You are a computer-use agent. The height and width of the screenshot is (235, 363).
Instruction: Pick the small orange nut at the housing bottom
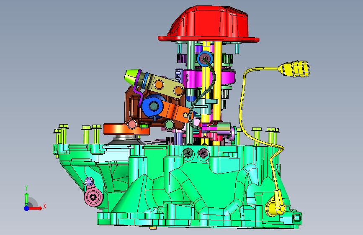[x=153, y=228]
